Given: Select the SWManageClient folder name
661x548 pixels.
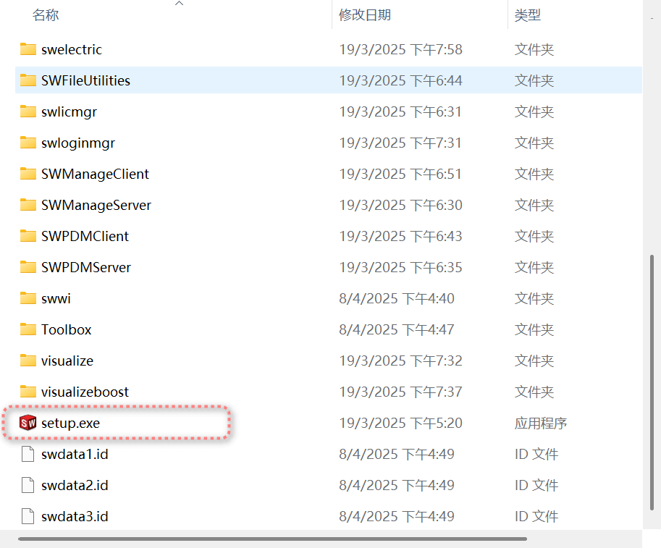Looking at the screenshot, I should (95, 174).
